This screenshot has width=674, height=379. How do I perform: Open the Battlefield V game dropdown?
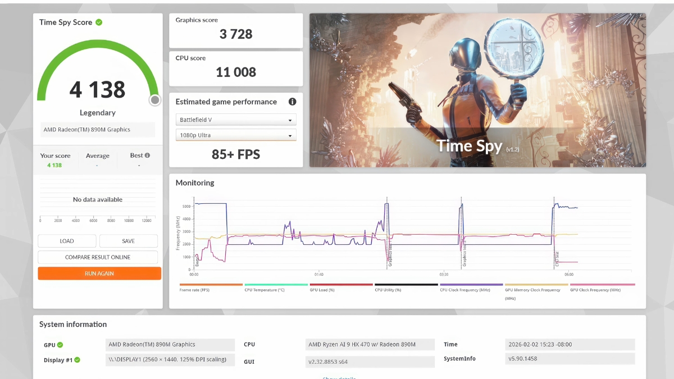(236, 120)
